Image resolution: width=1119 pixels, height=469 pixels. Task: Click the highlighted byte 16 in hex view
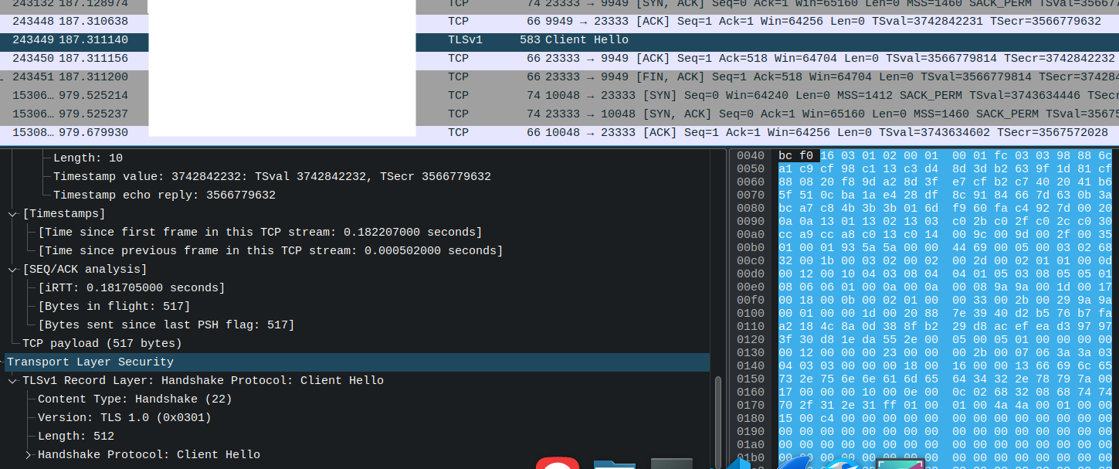(827, 155)
